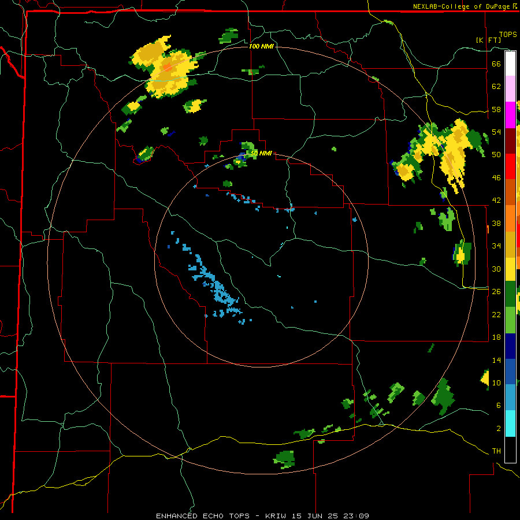Select the magenta legend swatch
This screenshot has height=520, width=520.
pos(510,115)
